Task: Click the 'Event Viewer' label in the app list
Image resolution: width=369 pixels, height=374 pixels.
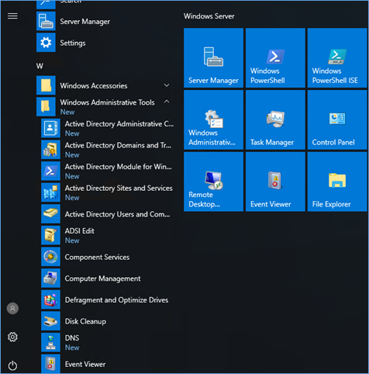Action: [x=85, y=364]
